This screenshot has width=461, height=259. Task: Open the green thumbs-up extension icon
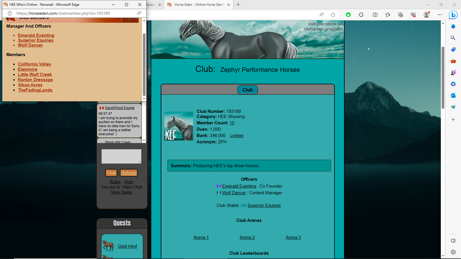pyautogui.click(x=348, y=15)
